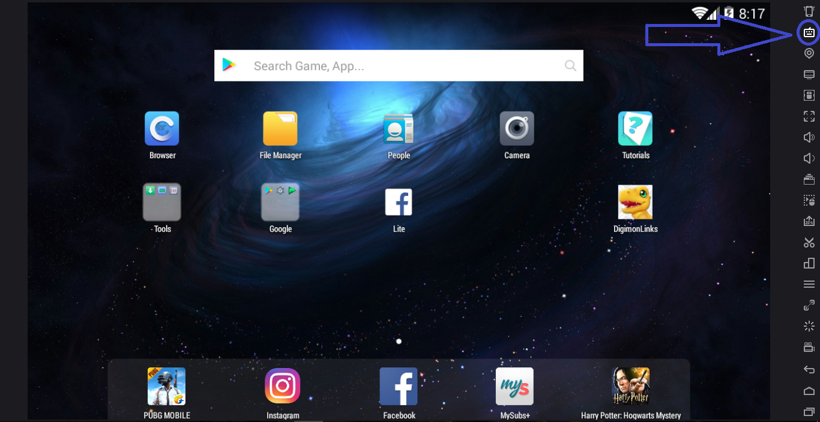The image size is (820, 422).
Task: Open Recent apps overview button
Action: (x=809, y=412)
